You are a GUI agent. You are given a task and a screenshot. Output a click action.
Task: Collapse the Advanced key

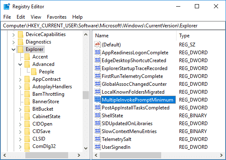[20, 65]
